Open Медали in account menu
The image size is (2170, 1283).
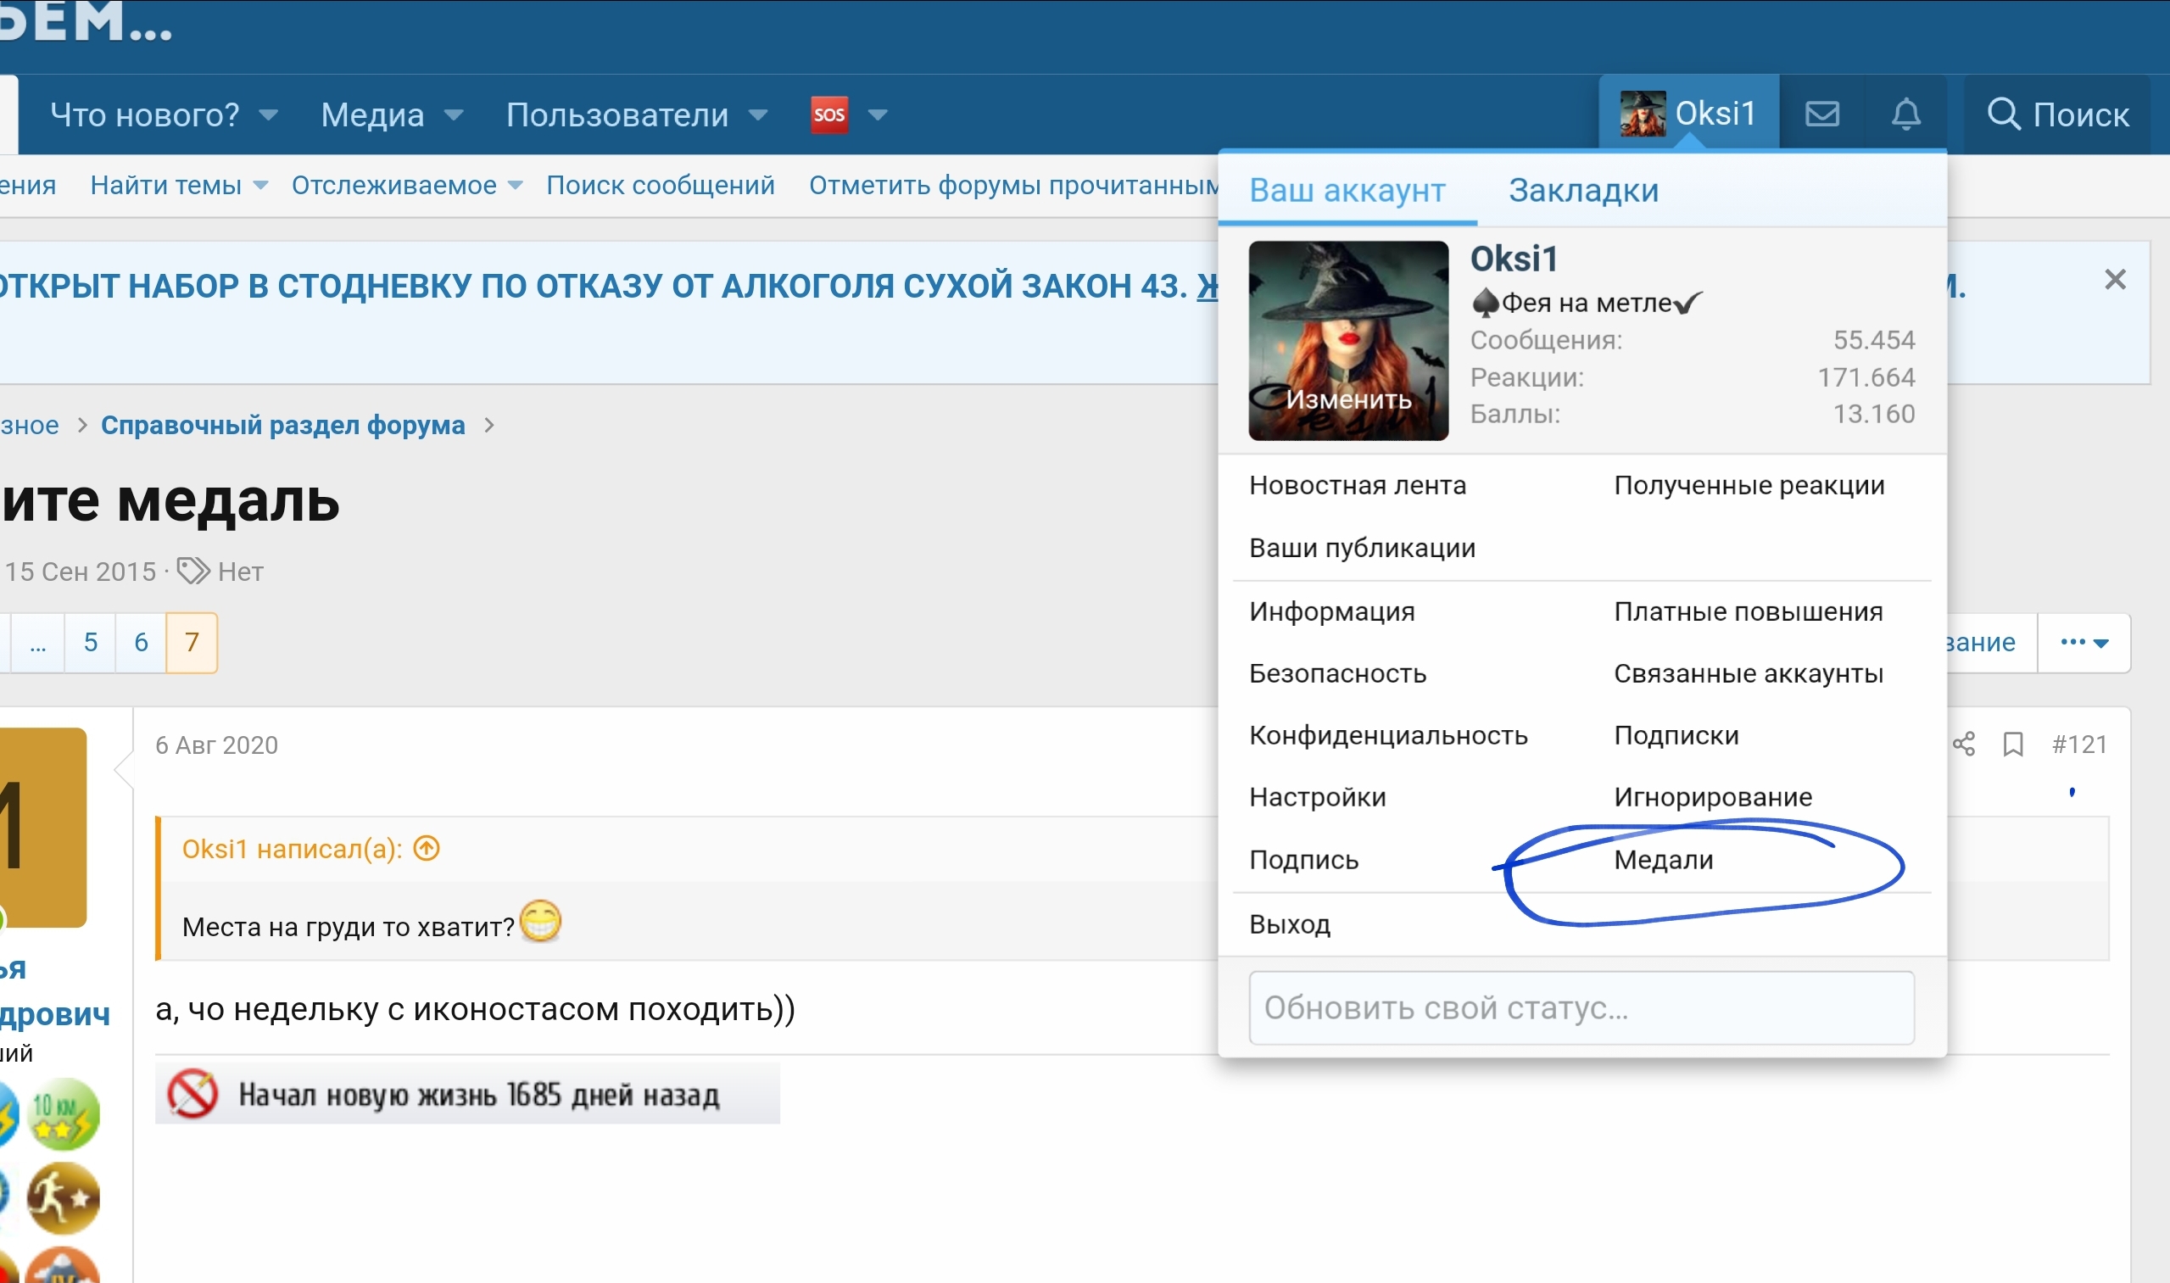tap(1663, 860)
